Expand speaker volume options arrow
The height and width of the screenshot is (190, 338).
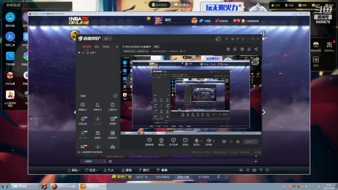tap(214, 141)
